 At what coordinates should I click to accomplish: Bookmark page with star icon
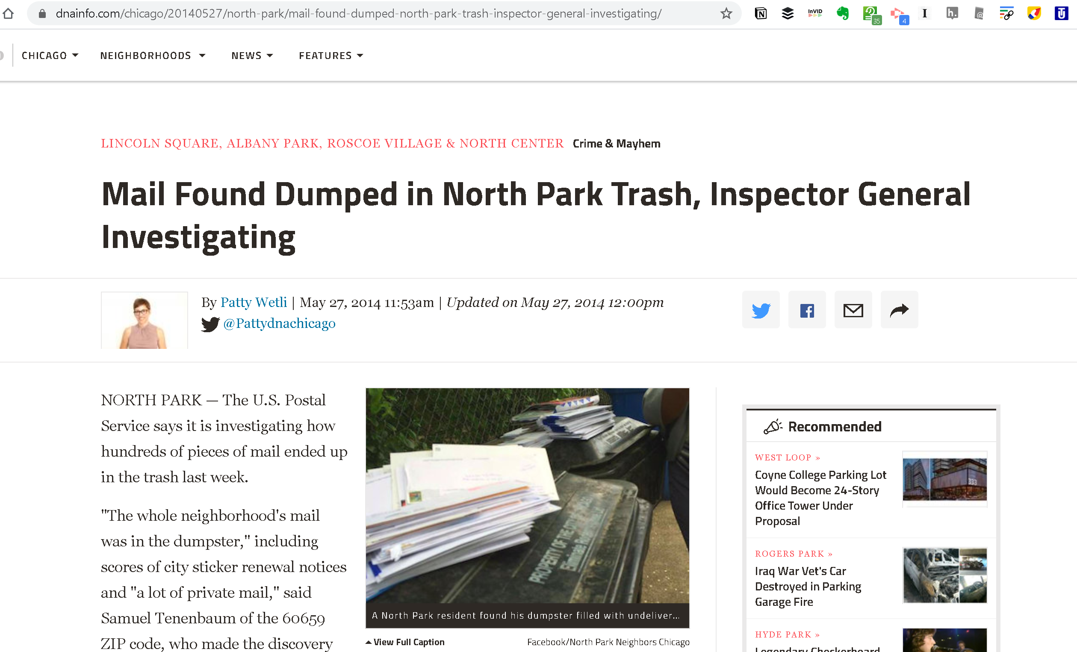pyautogui.click(x=726, y=14)
